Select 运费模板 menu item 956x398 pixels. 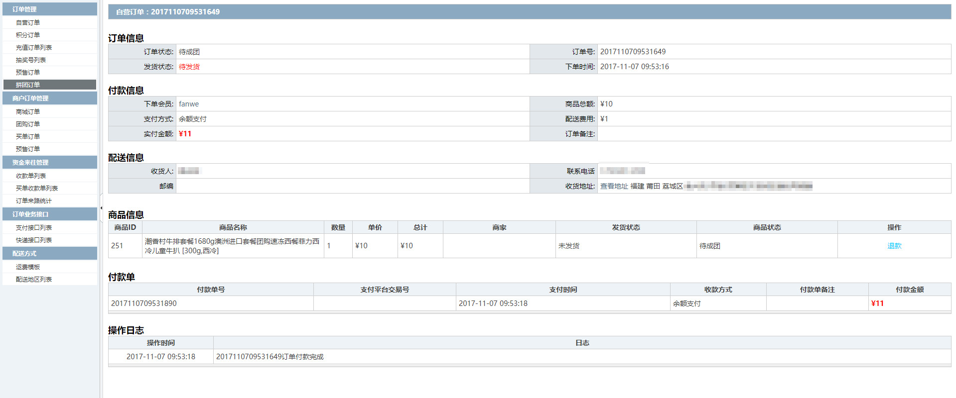pyautogui.click(x=28, y=267)
